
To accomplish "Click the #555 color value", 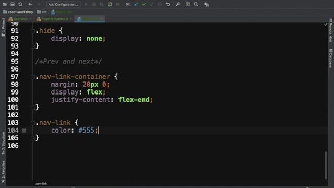I will (86, 130).
